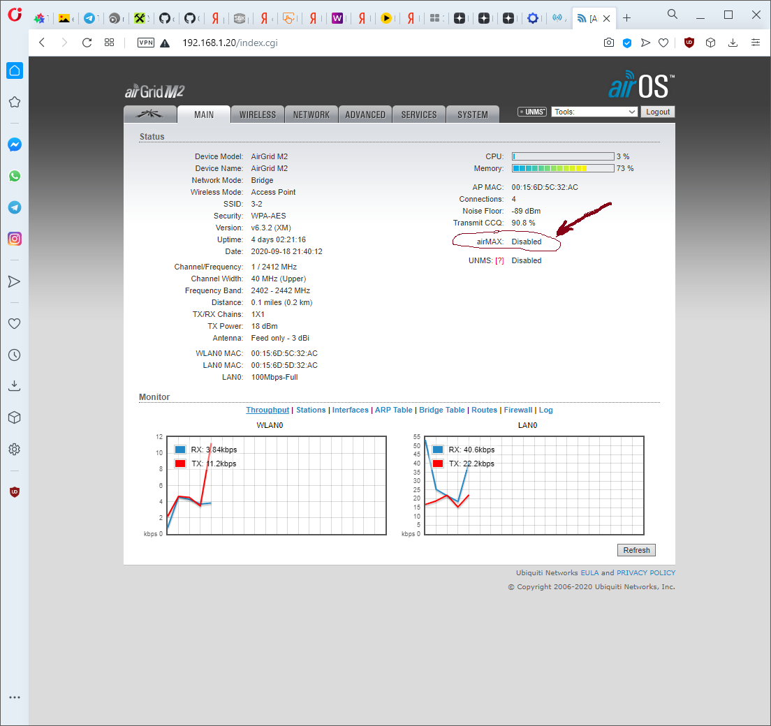Image resolution: width=771 pixels, height=726 pixels.
Task: Open the Speed Dial start page
Action: click(x=109, y=43)
